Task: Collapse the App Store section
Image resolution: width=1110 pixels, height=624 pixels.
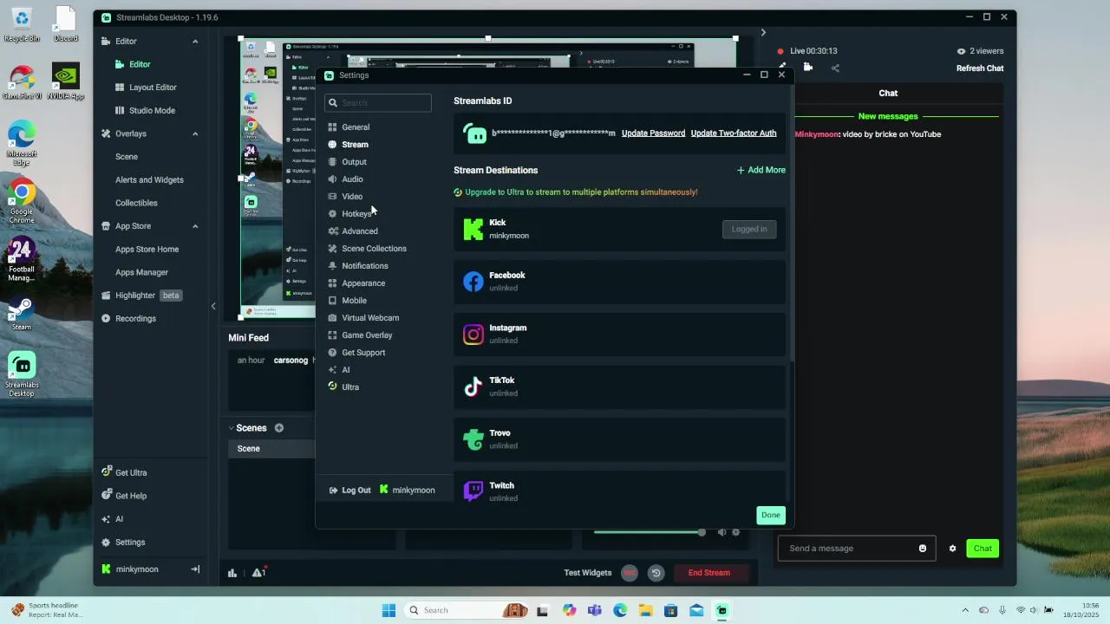Action: (x=195, y=226)
